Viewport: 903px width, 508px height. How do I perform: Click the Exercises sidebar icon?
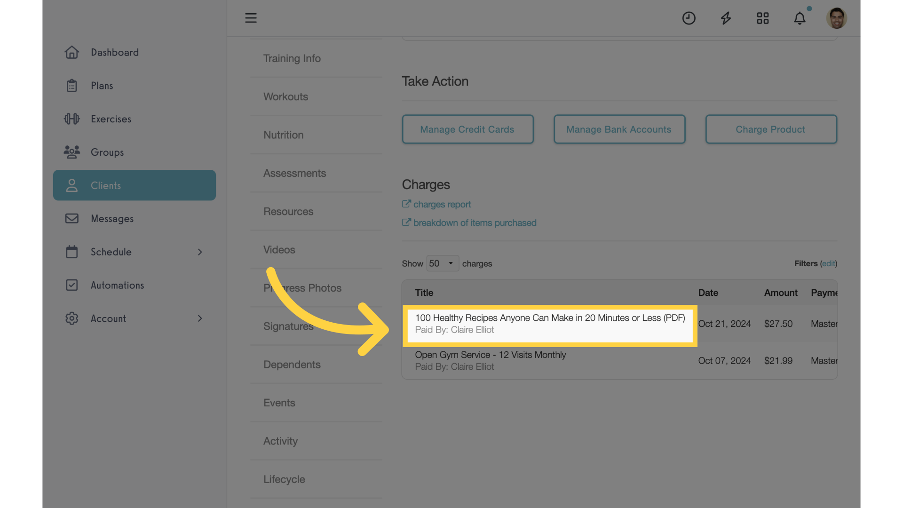coord(72,119)
